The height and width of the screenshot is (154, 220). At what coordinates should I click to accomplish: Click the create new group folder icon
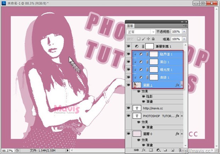[165, 150]
